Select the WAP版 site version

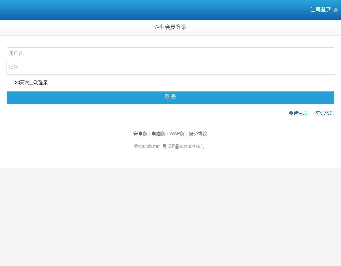(x=177, y=134)
